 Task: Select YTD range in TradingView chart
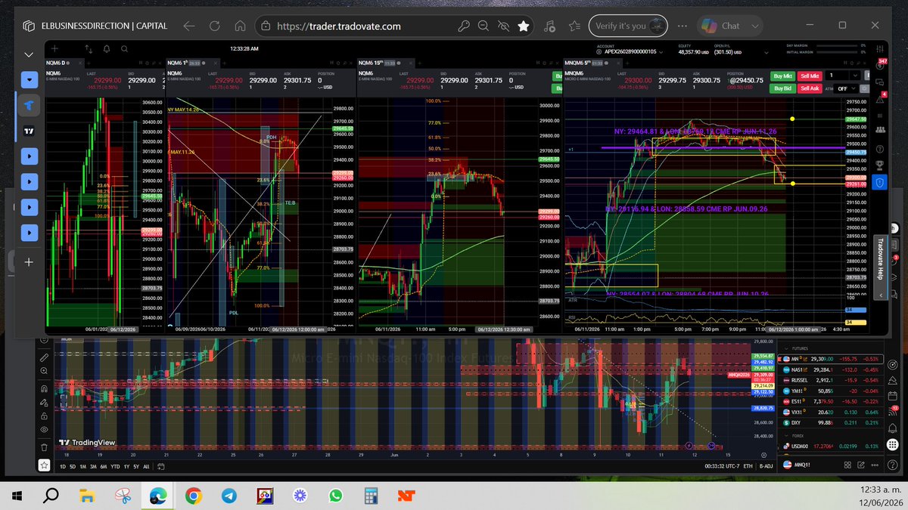pos(114,466)
